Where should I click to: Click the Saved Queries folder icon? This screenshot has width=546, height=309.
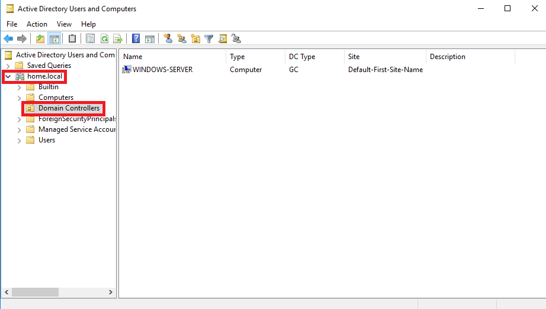point(19,66)
